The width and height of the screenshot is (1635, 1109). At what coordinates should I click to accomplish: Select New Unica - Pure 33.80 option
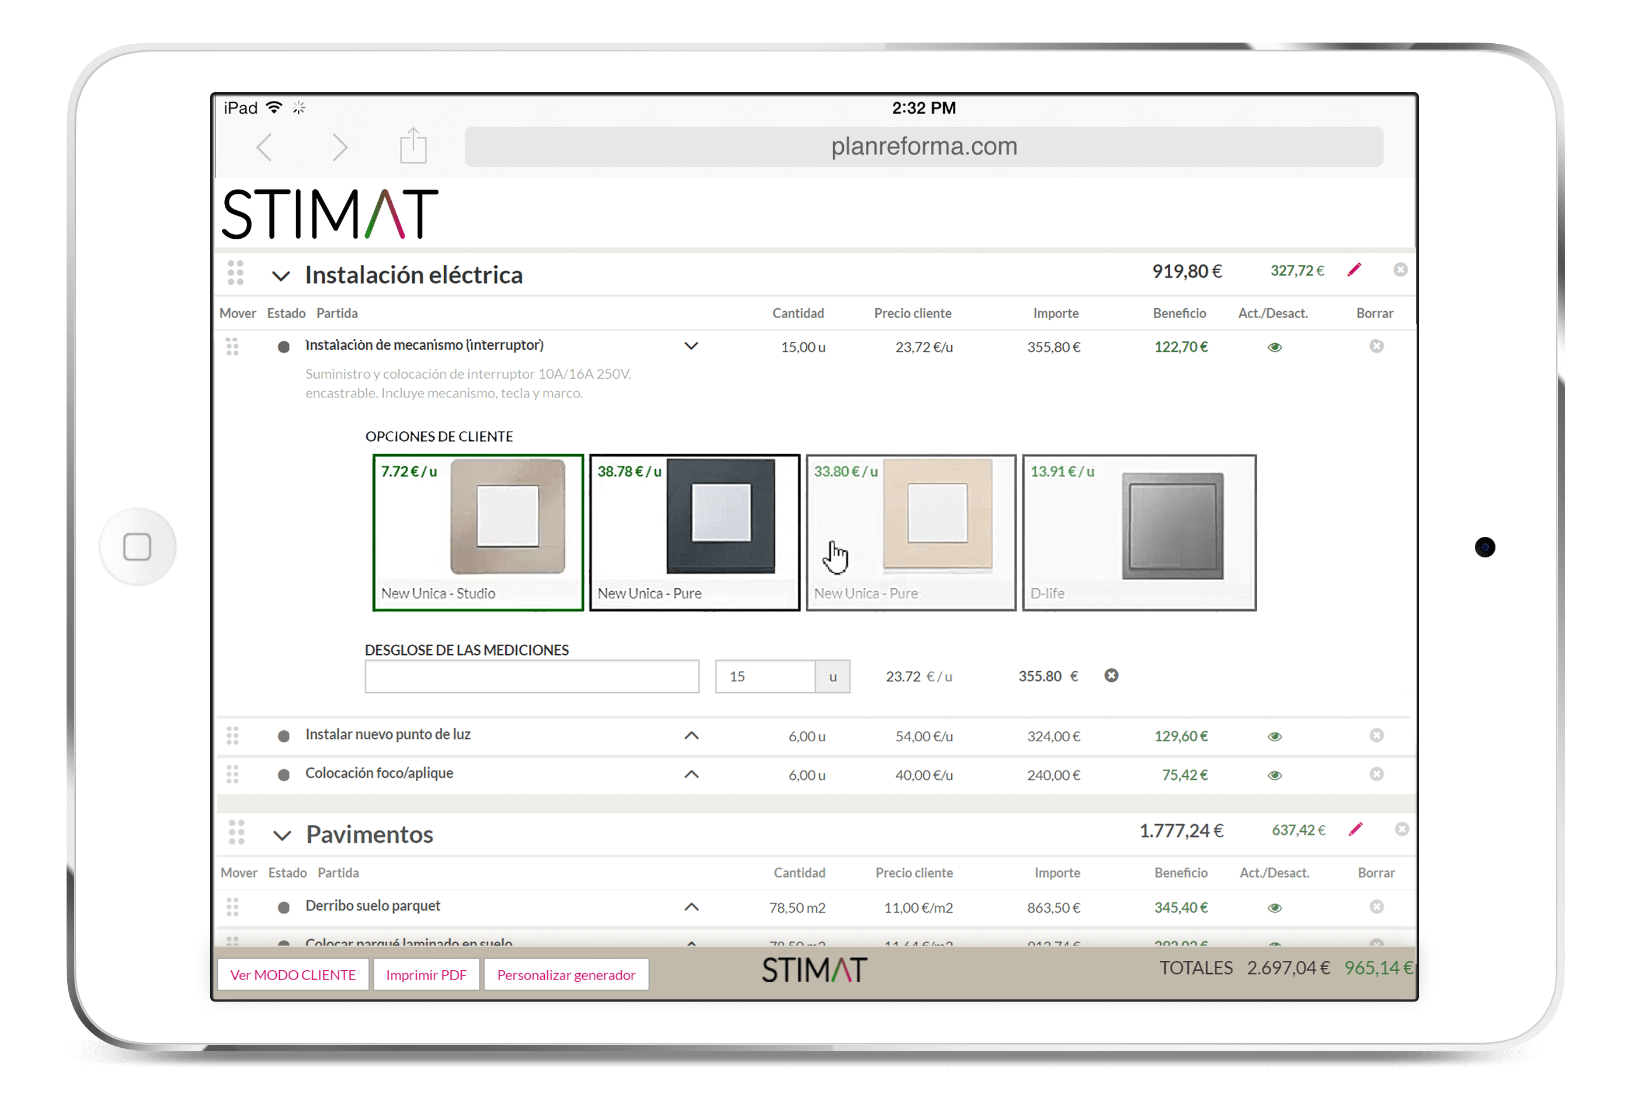point(911,533)
